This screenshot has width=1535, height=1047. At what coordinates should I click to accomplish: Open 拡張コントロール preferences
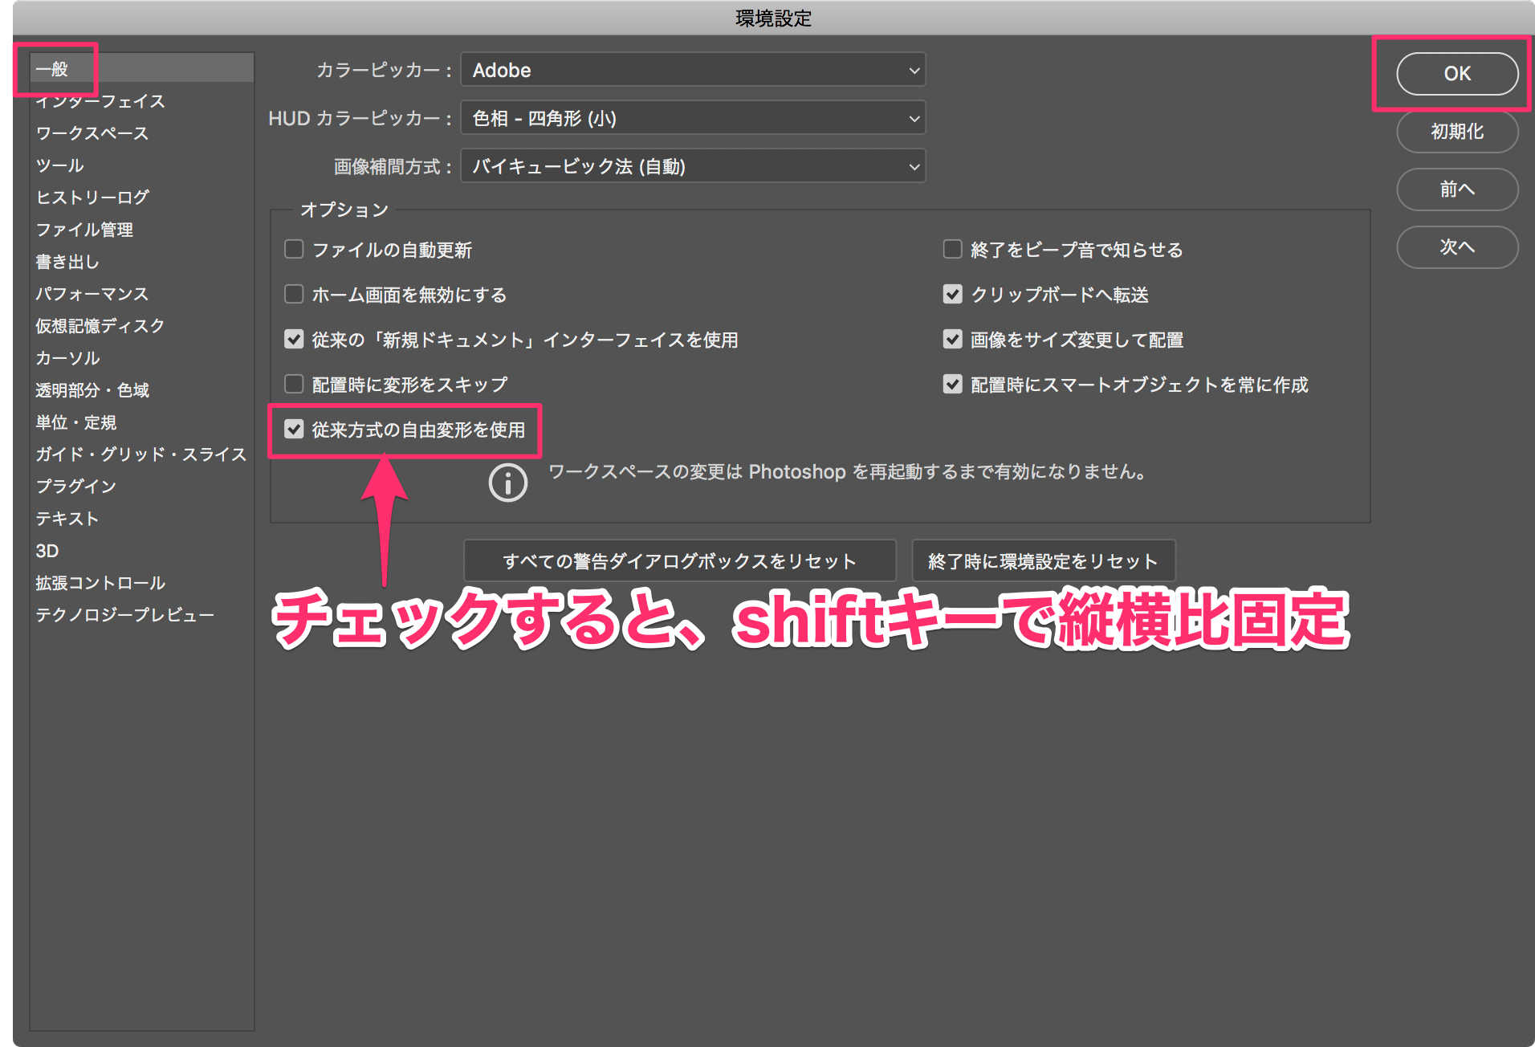pos(142,583)
